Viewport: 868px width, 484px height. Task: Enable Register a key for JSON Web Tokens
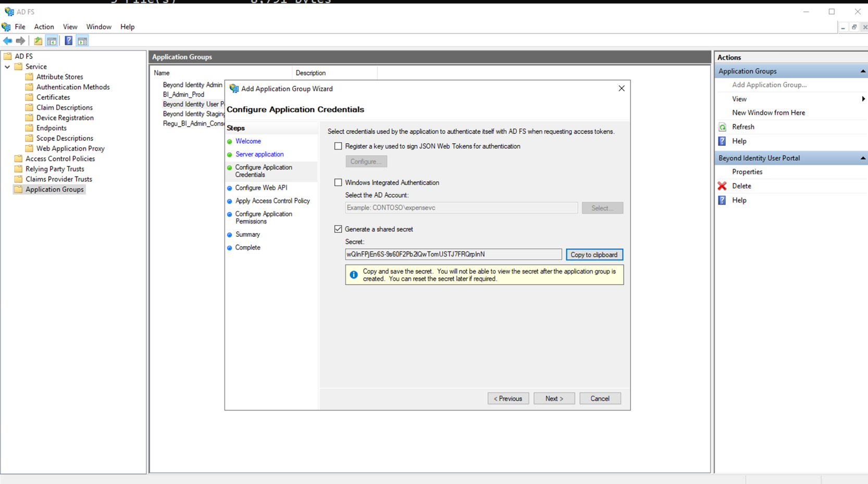(338, 146)
